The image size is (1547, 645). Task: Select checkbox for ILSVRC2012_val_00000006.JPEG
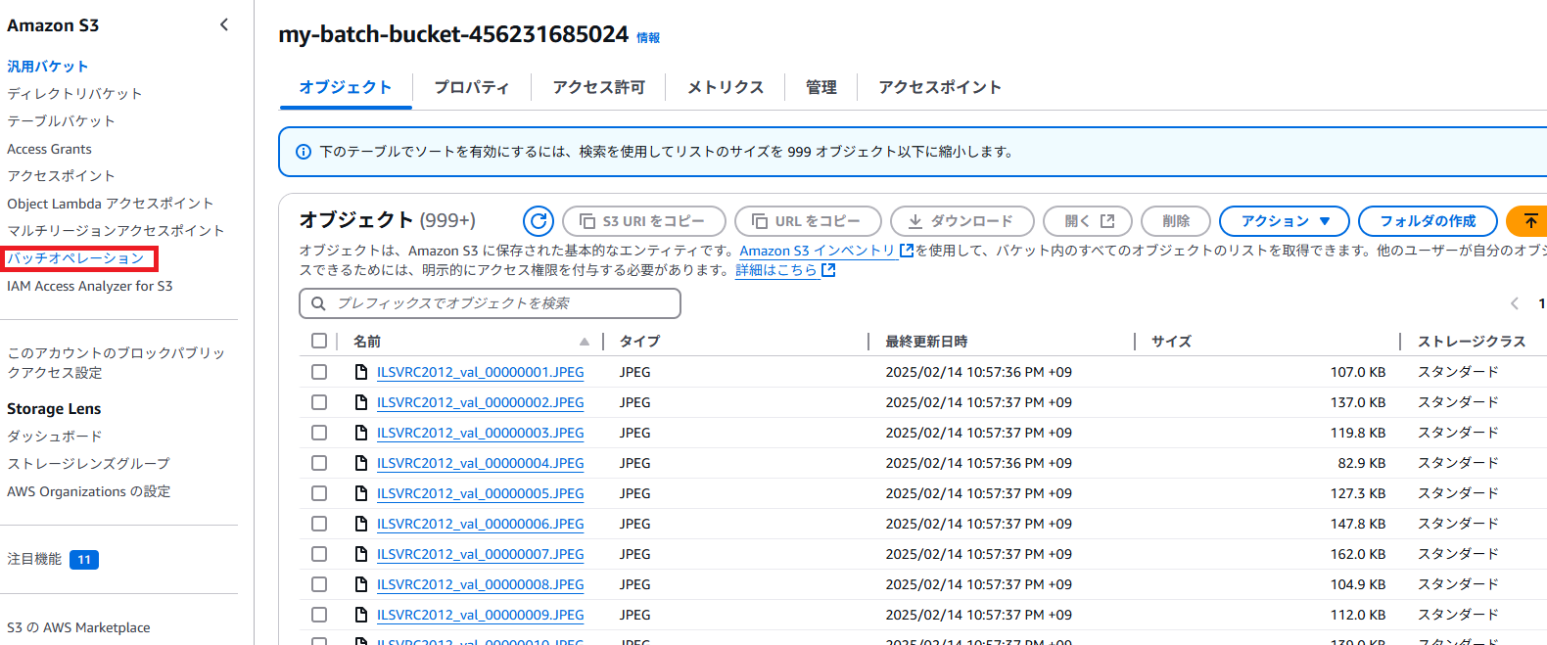point(319,524)
